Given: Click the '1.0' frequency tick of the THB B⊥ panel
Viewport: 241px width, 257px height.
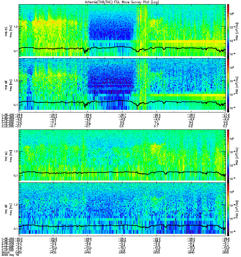Looking at the screenshot, I should pyautogui.click(x=15, y=27).
